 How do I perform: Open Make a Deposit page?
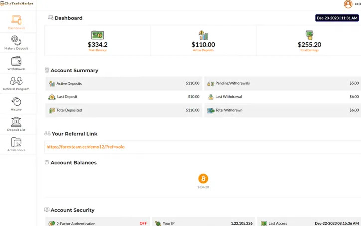point(16,43)
